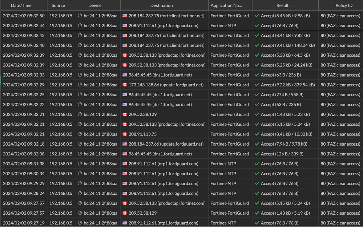Image resolution: width=363 pixels, height=227 pixels.
Task: Click the device icon in the 09:32:50 row
Action: [80, 16]
